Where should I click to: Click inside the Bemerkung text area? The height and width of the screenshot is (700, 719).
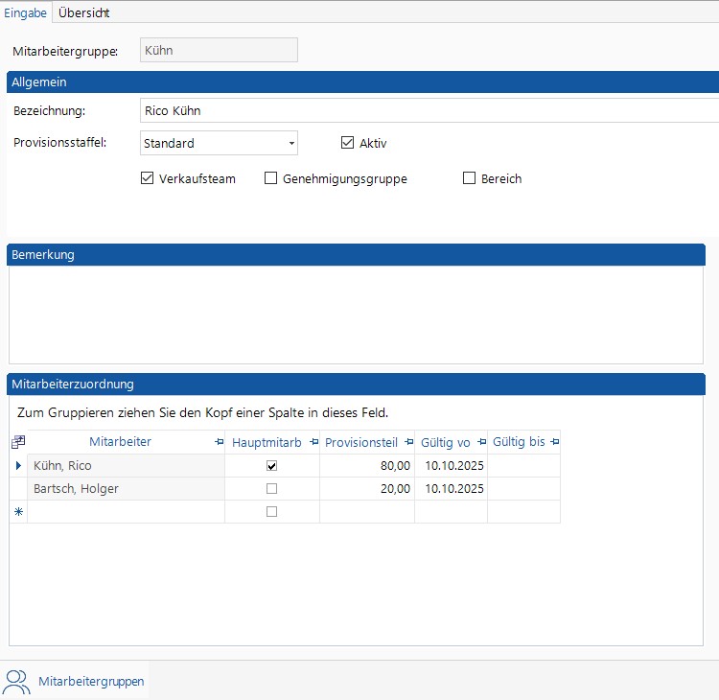point(362,314)
